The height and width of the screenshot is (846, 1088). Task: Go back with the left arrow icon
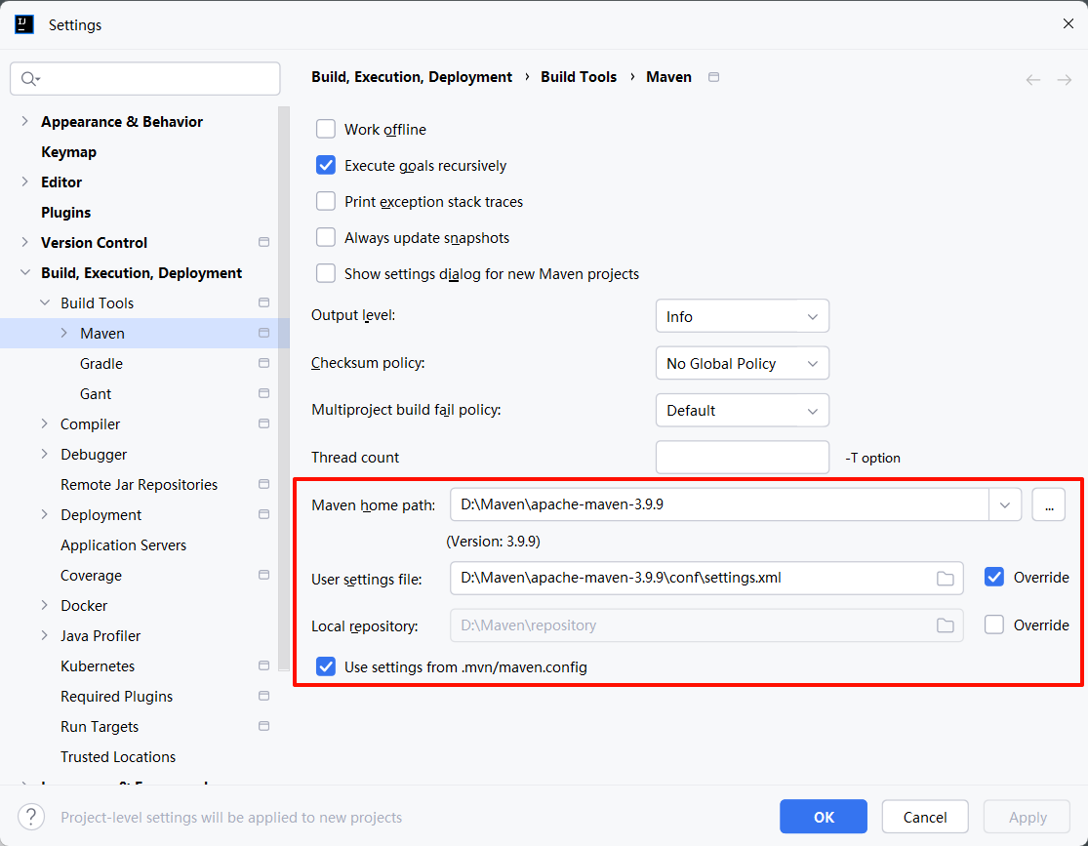click(x=1033, y=80)
